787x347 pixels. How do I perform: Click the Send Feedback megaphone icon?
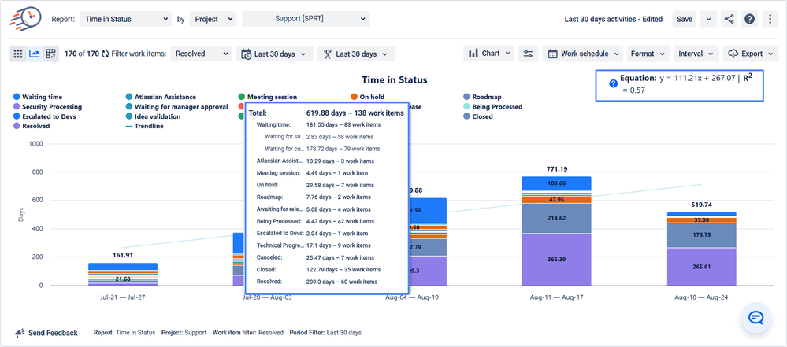20,333
